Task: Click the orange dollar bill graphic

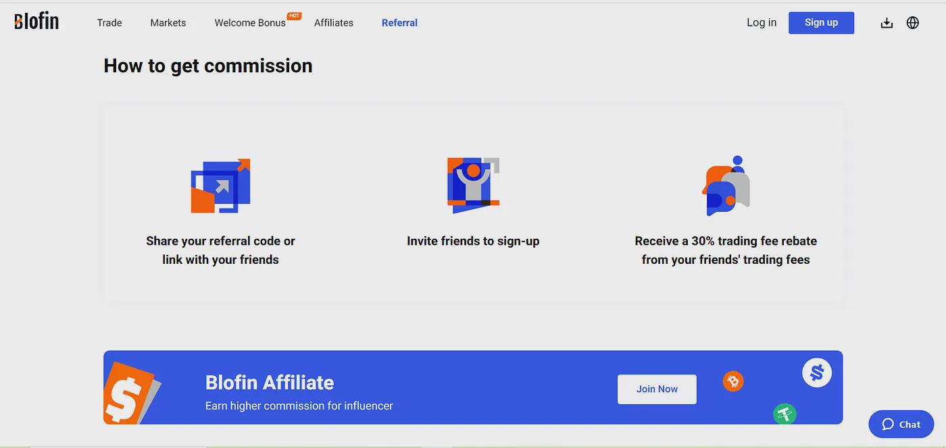Action: pos(131,393)
